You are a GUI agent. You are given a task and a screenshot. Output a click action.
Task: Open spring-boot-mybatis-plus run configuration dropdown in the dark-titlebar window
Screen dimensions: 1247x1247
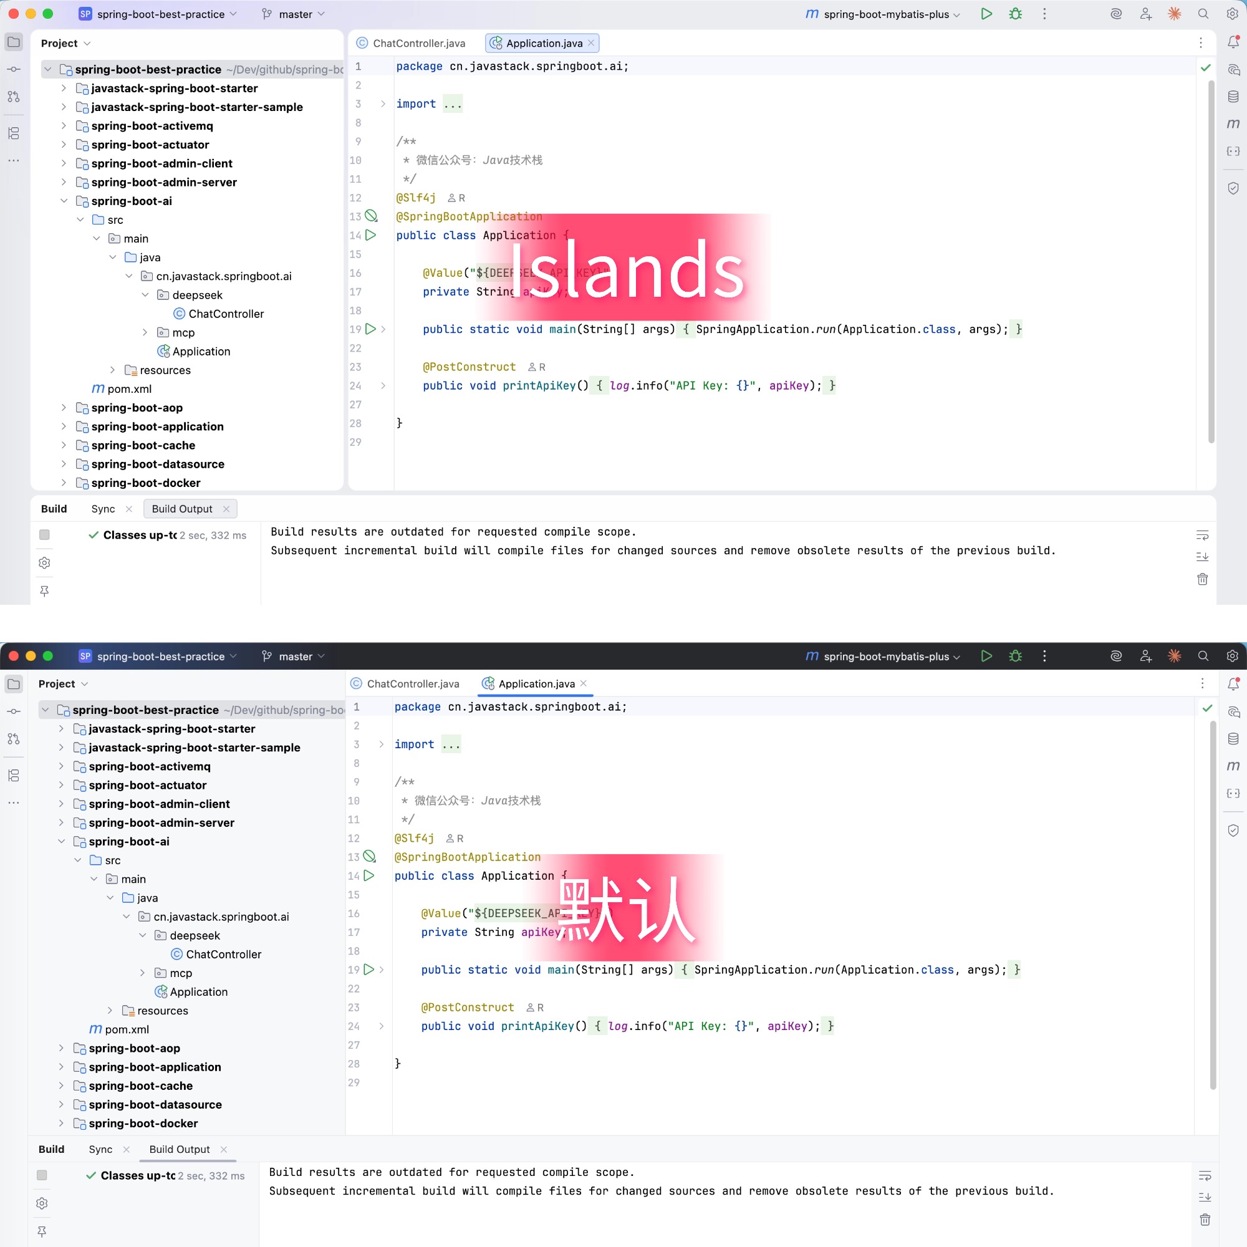point(885,657)
